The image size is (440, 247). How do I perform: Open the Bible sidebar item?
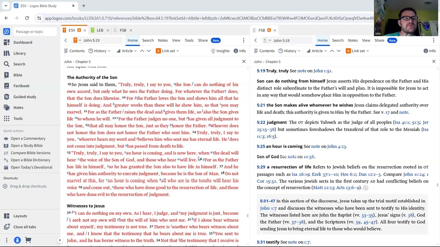coord(18,75)
